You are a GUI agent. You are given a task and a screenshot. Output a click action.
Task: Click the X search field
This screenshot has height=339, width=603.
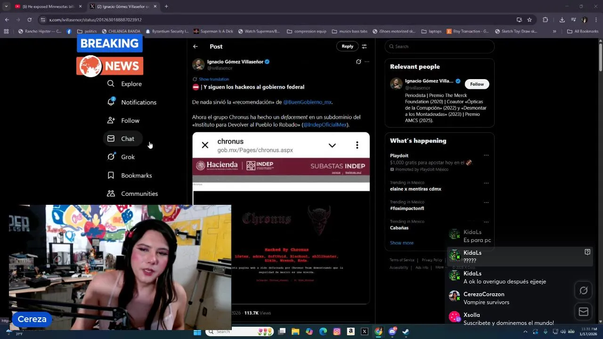click(x=440, y=46)
